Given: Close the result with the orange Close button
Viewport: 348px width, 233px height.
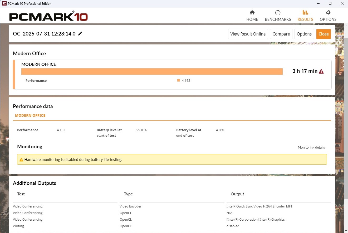Looking at the screenshot, I should coord(324,34).
